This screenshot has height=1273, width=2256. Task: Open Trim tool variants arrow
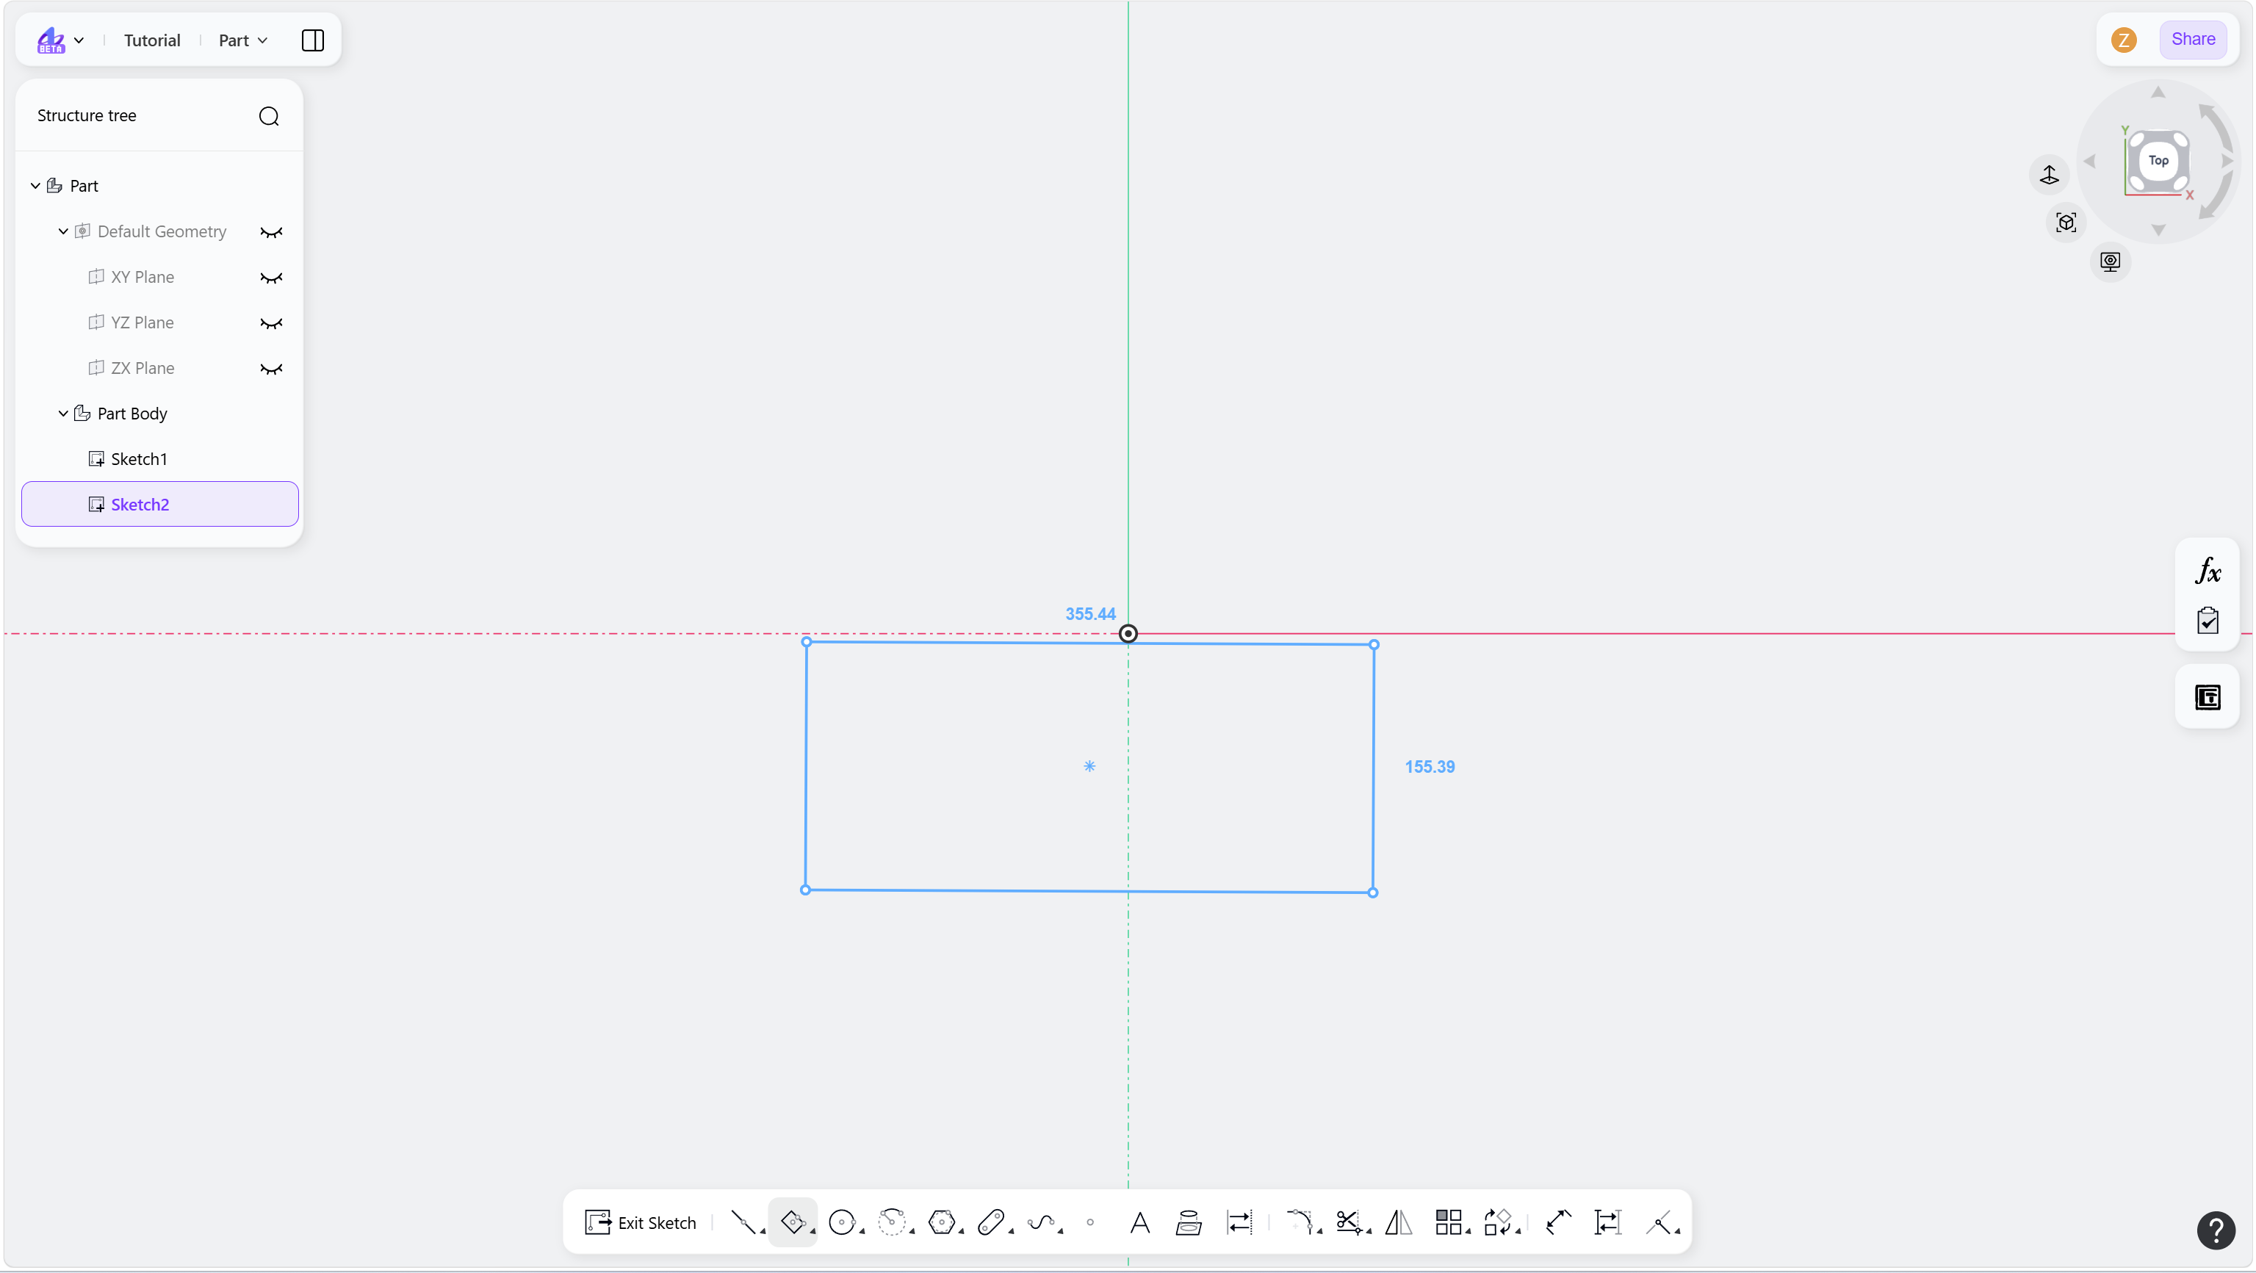pyautogui.click(x=1369, y=1232)
